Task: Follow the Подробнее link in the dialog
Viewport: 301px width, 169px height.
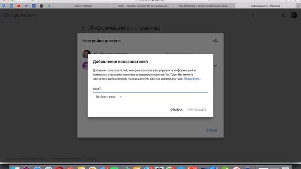Action: pos(192,79)
